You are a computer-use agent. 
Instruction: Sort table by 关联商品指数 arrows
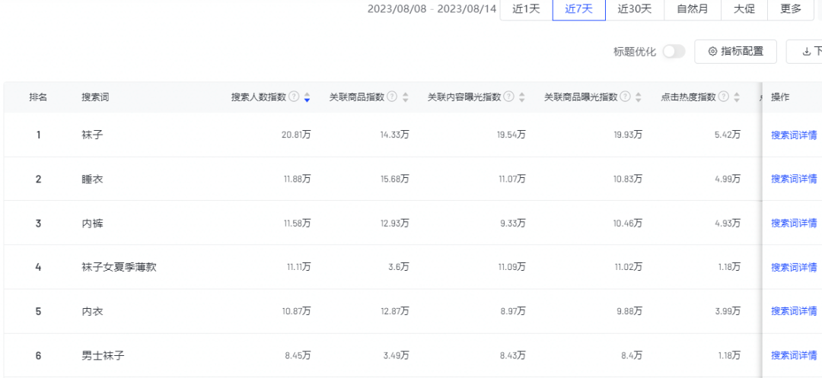(x=405, y=97)
